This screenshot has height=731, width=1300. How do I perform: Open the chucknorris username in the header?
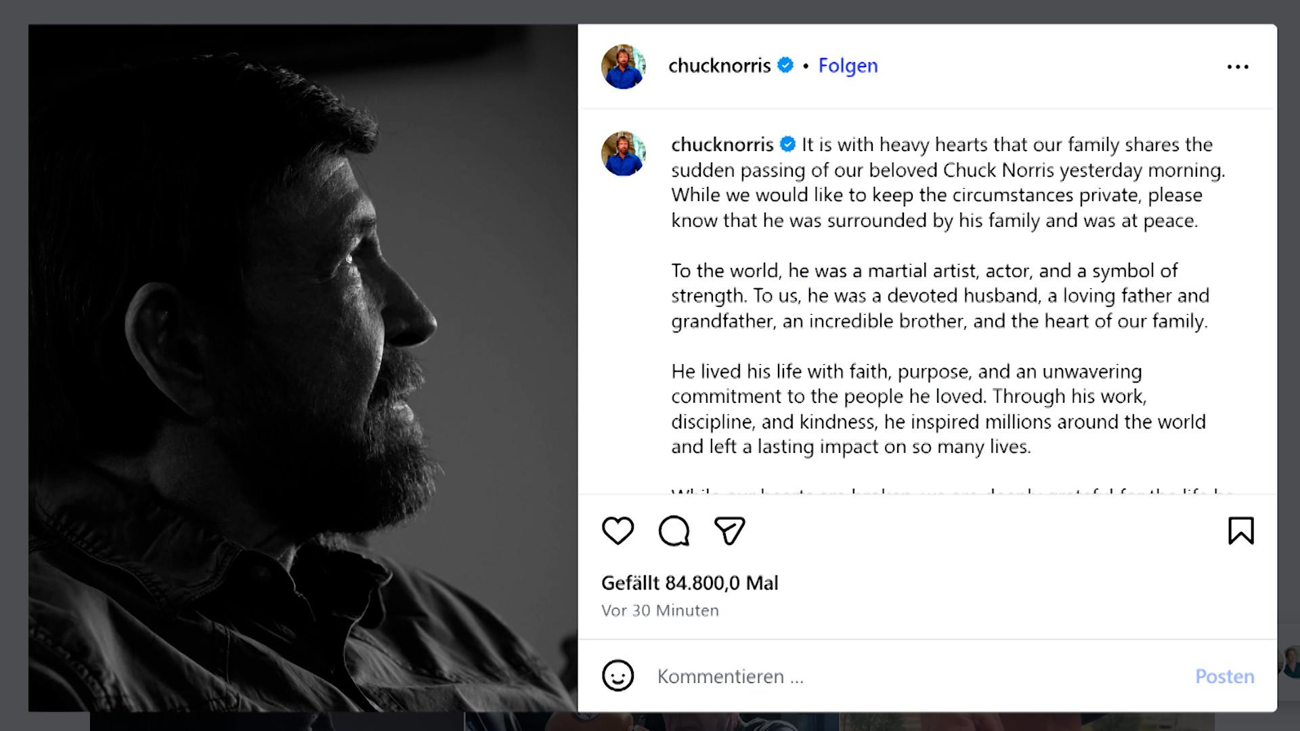click(x=720, y=65)
